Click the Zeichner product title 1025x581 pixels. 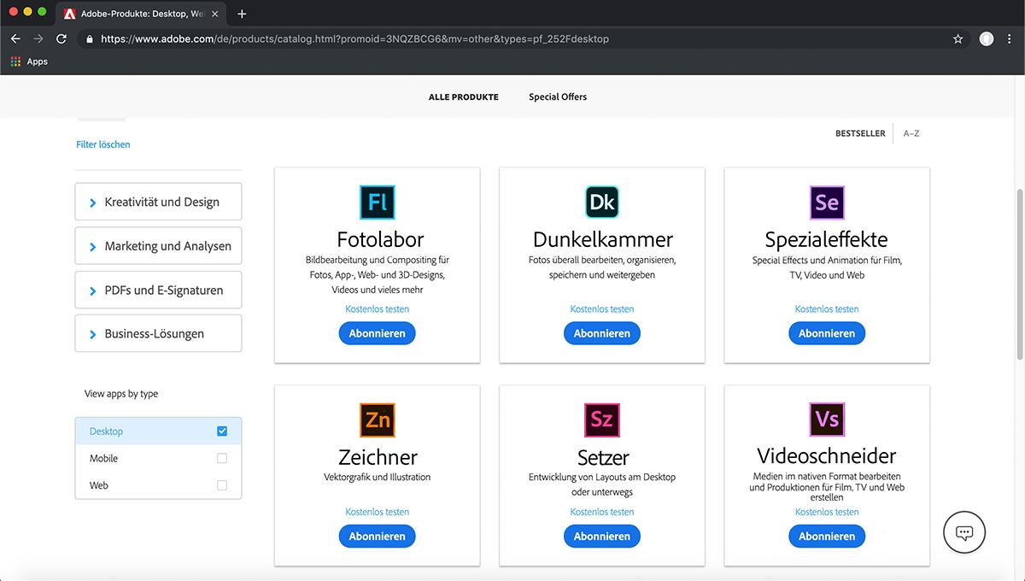[x=378, y=456]
